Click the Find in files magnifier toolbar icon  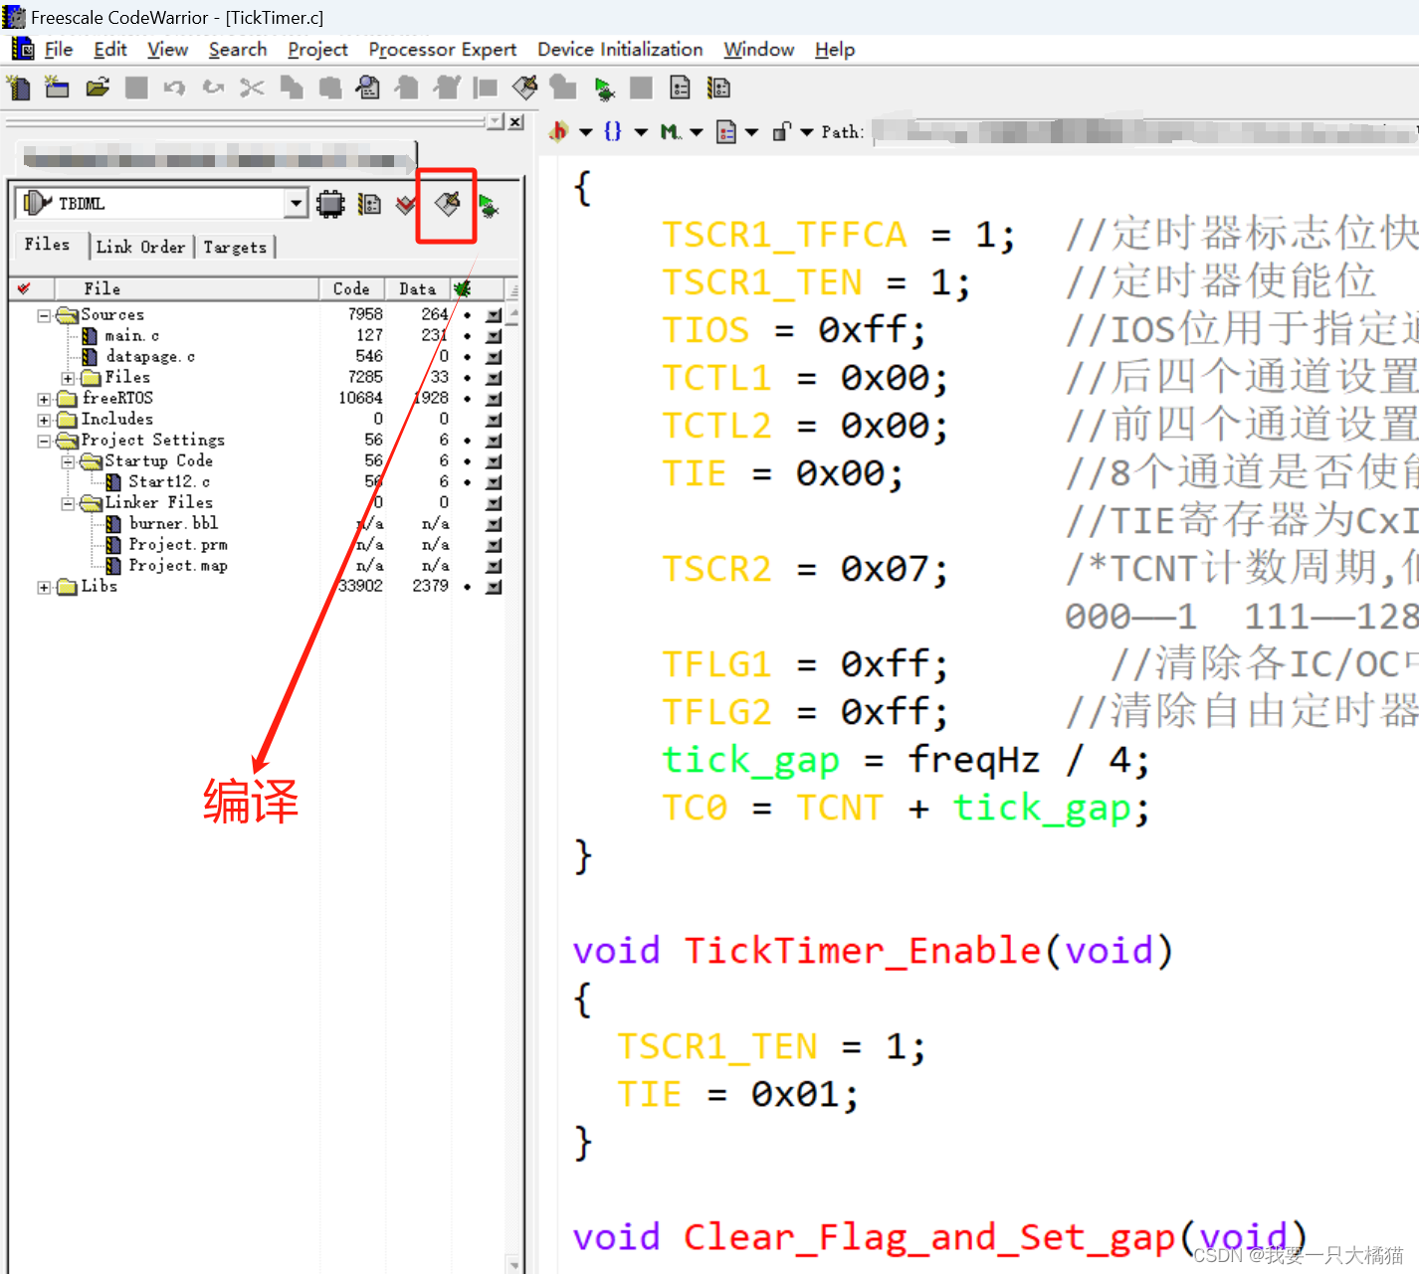[x=367, y=88]
